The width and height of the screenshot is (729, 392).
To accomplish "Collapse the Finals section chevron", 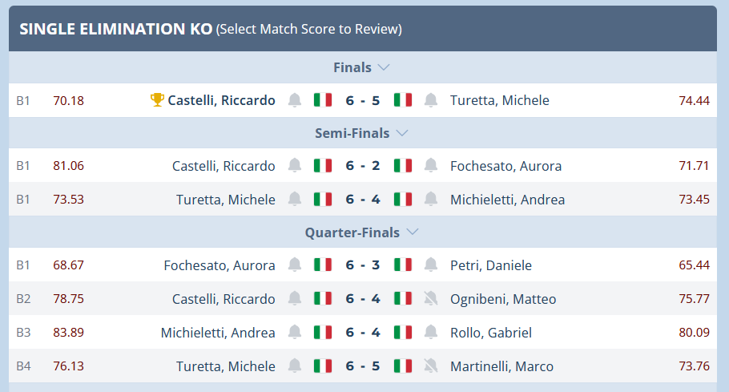I will tap(384, 67).
